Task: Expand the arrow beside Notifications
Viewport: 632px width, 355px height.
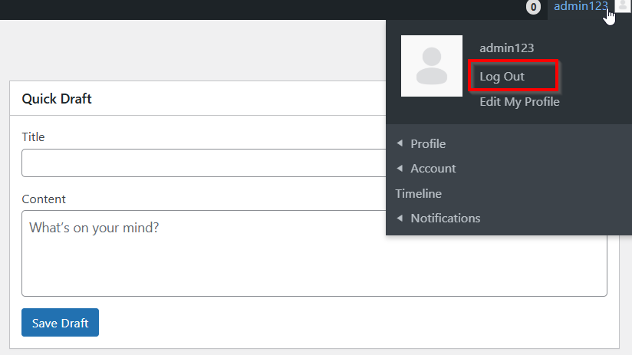Action: (399, 218)
